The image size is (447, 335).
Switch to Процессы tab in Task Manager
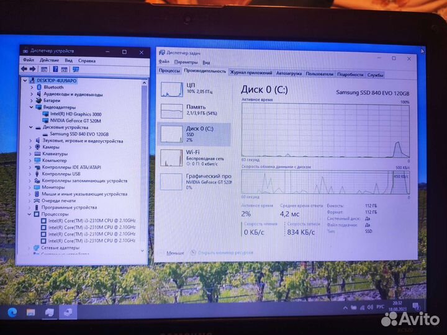pyautogui.click(x=169, y=71)
